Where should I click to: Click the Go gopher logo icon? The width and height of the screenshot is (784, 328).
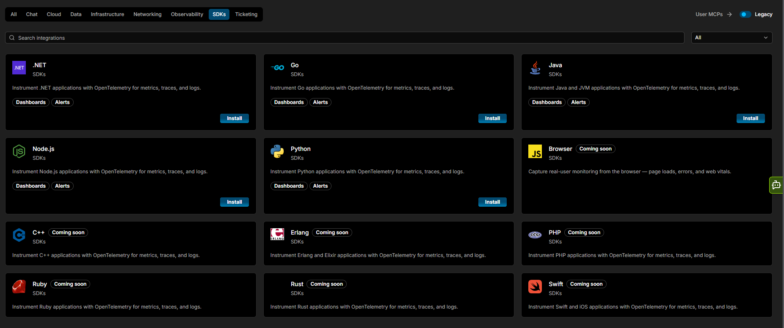[x=277, y=68]
